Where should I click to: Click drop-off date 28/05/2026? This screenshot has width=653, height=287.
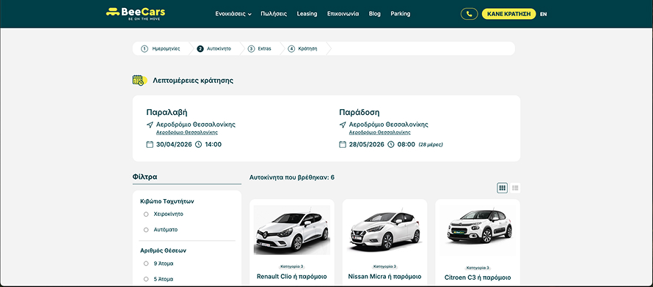pos(367,144)
